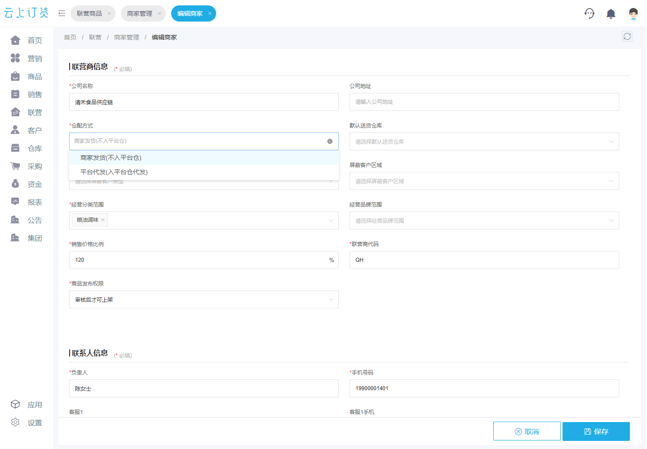Open the 销售 sales sidebar icon

click(15, 94)
